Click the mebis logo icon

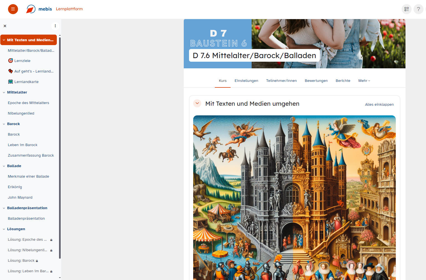[x=31, y=9]
